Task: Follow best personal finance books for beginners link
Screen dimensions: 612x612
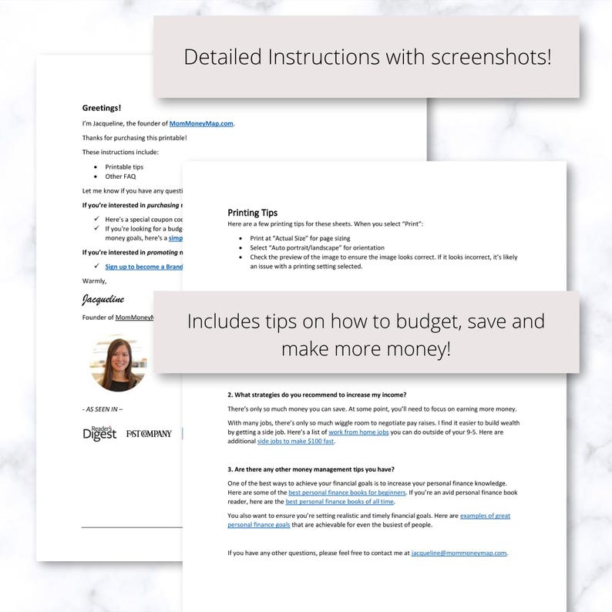Action: click(x=347, y=493)
